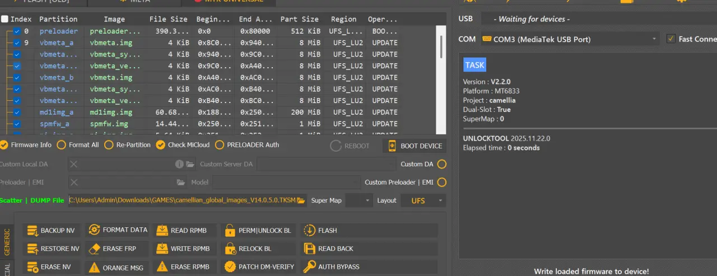Open the Layout UFS dropdown
The image size is (717, 276).
tap(423, 200)
